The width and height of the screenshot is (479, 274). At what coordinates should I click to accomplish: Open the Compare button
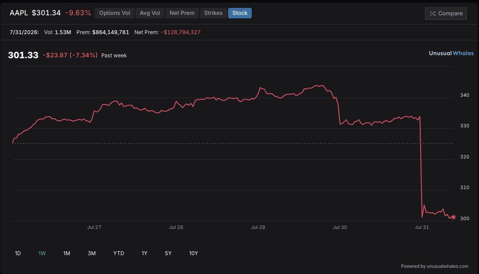(x=446, y=14)
